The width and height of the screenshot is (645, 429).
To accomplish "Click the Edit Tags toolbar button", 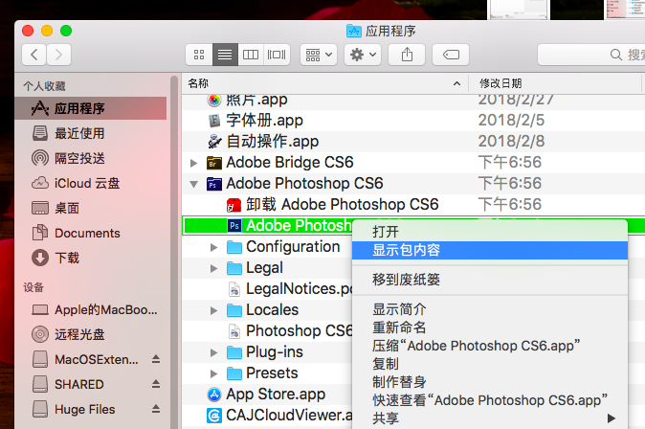I will tap(451, 55).
